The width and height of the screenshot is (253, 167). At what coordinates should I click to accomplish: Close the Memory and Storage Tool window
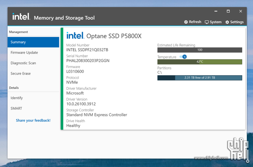point(241,11)
